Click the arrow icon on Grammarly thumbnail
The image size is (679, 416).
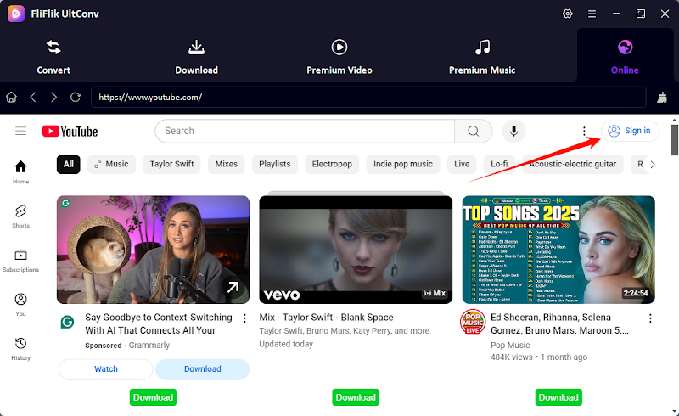[x=233, y=287]
